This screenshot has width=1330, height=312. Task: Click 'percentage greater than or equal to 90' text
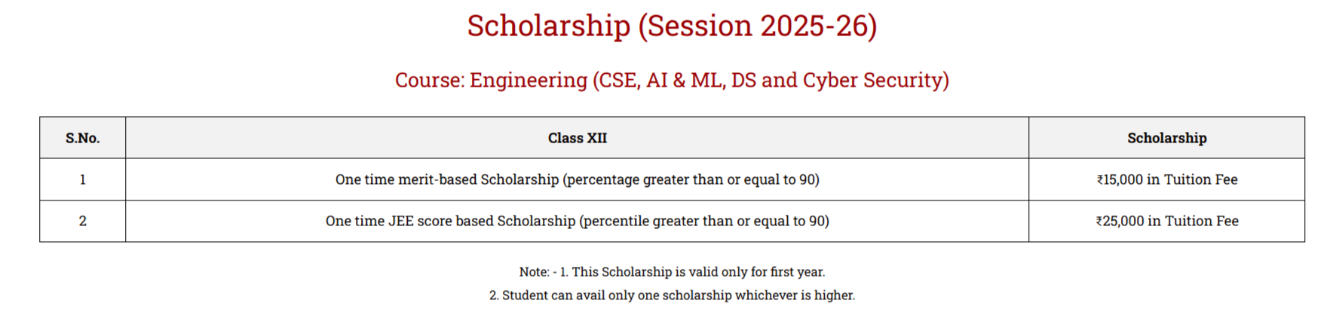691,179
